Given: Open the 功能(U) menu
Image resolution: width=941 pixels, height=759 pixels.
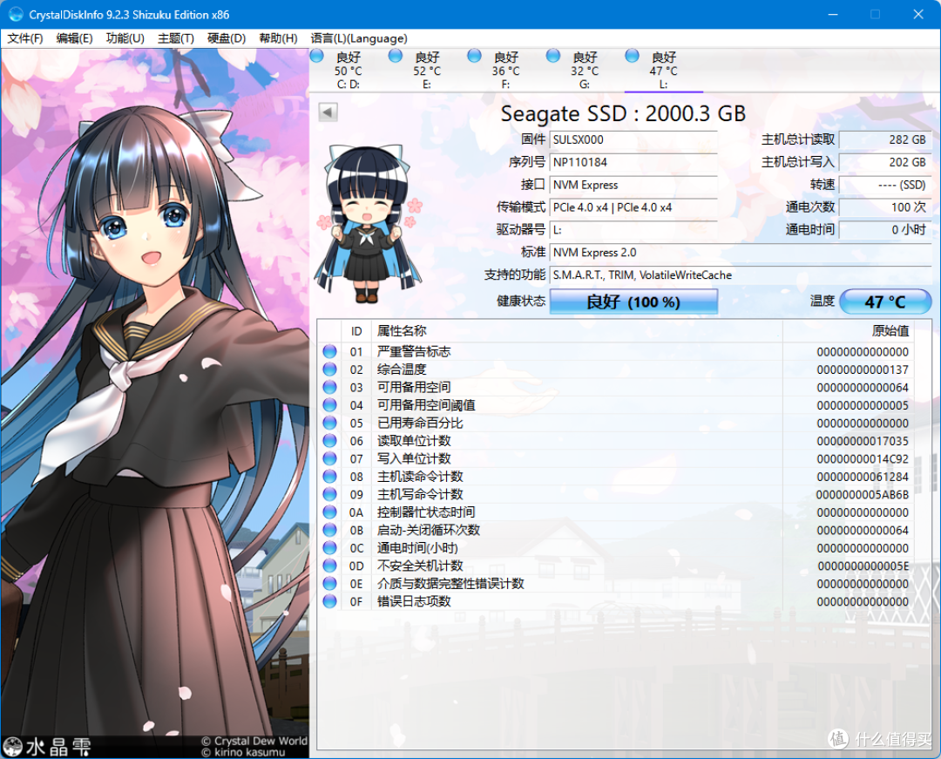Looking at the screenshot, I should click(x=125, y=38).
